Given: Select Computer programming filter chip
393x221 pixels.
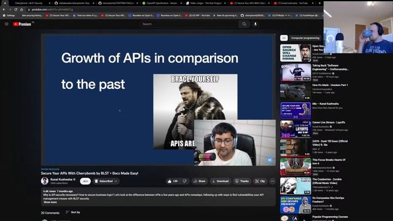Looking at the screenshot, I should tap(305, 38).
